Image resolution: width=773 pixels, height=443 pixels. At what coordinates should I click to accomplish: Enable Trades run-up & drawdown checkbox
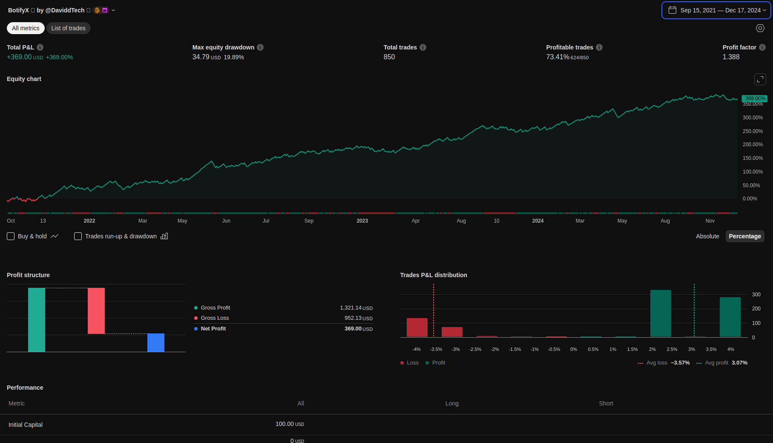[78, 236]
